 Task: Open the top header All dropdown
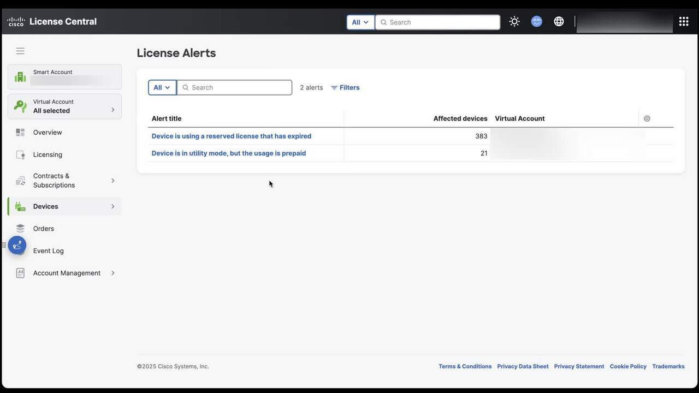(x=360, y=22)
